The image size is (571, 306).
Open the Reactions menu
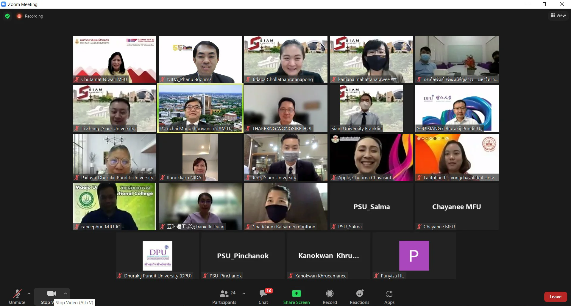(x=359, y=297)
